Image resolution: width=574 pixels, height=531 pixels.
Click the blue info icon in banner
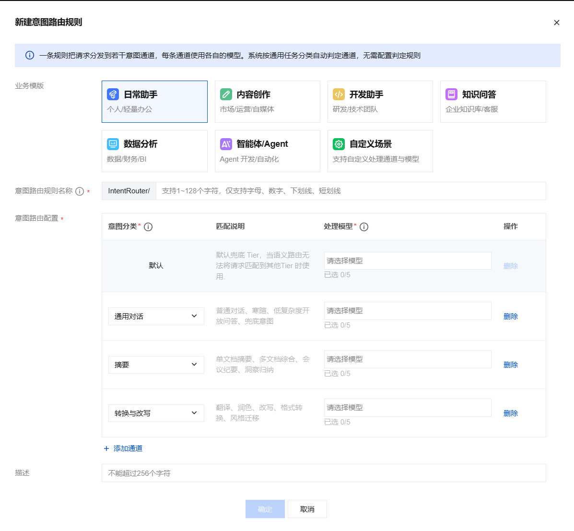click(30, 55)
